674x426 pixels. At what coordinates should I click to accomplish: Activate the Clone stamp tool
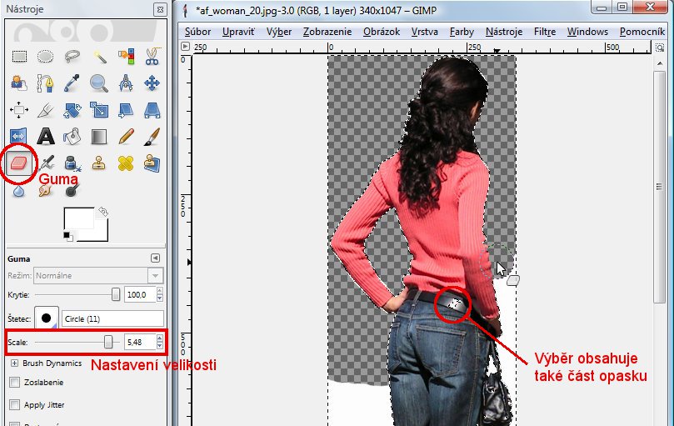[x=99, y=163]
